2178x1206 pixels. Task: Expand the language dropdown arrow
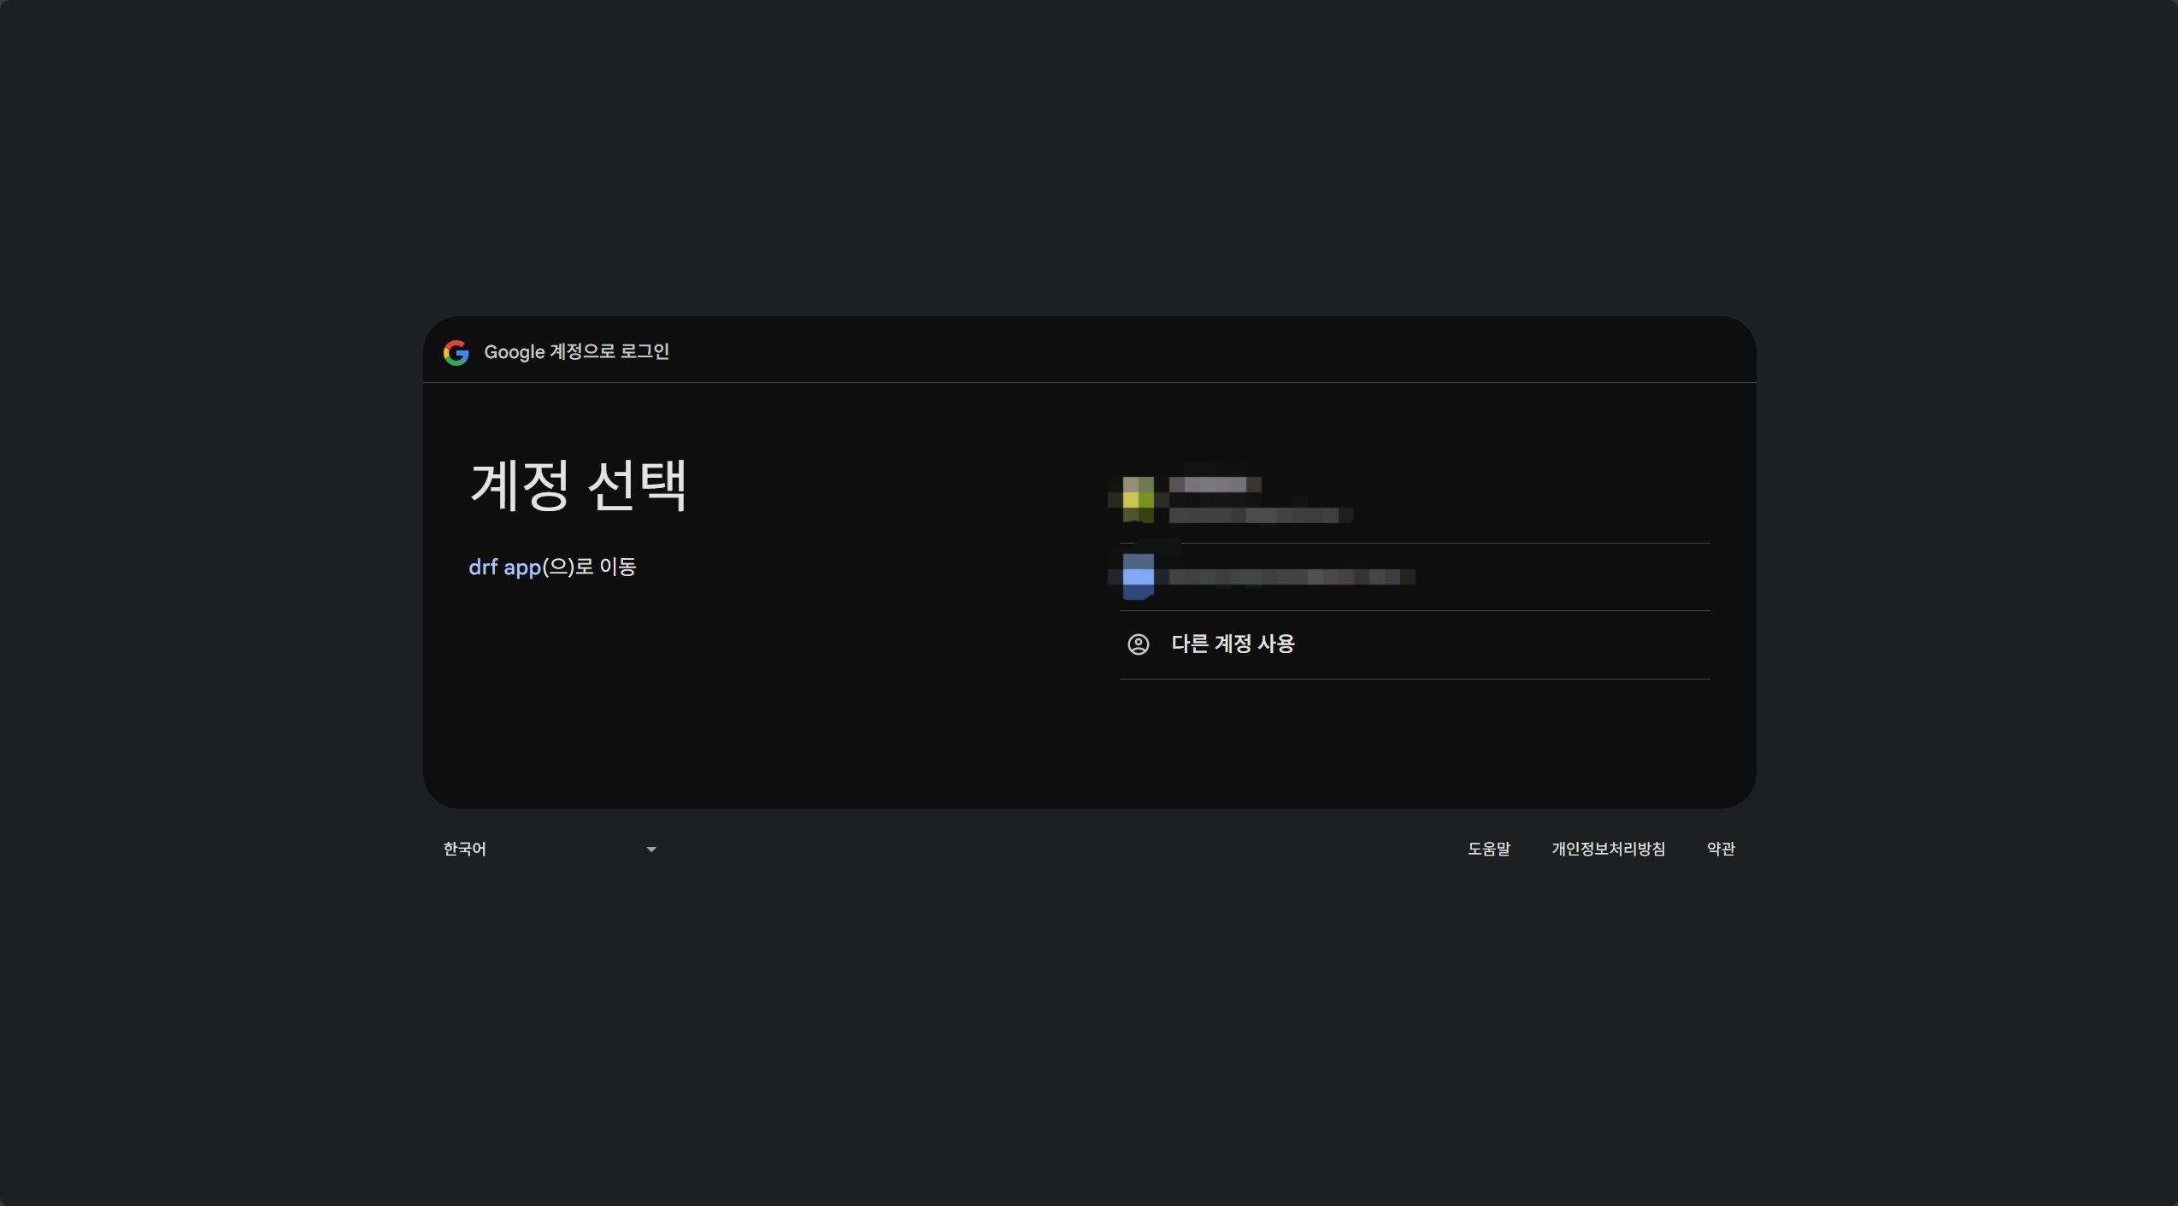point(651,849)
